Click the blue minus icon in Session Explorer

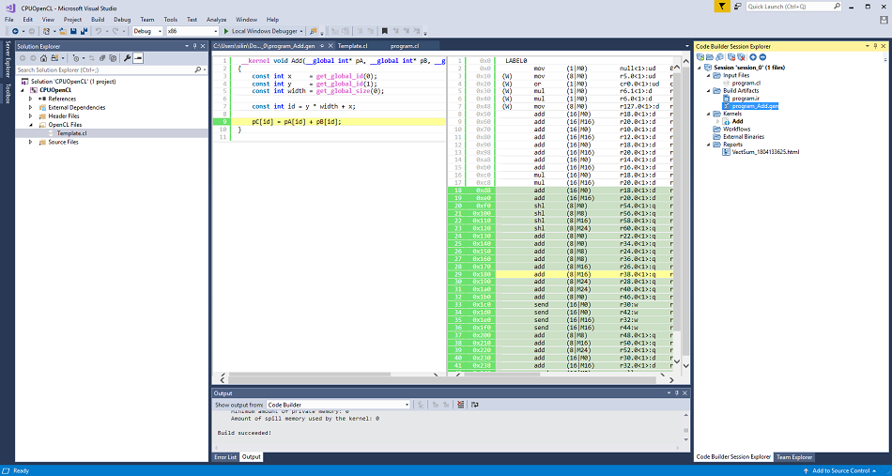point(761,57)
